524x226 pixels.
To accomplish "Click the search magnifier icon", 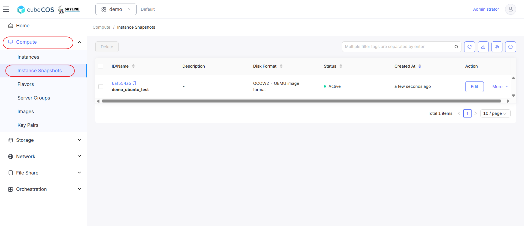I will pos(456,47).
